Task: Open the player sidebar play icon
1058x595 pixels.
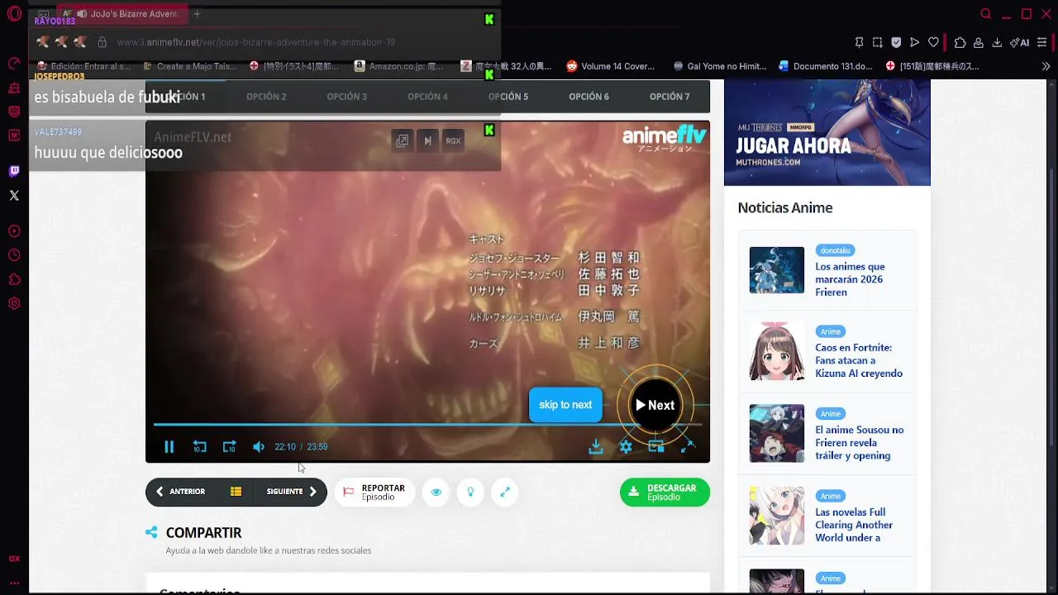Action: pos(14,231)
